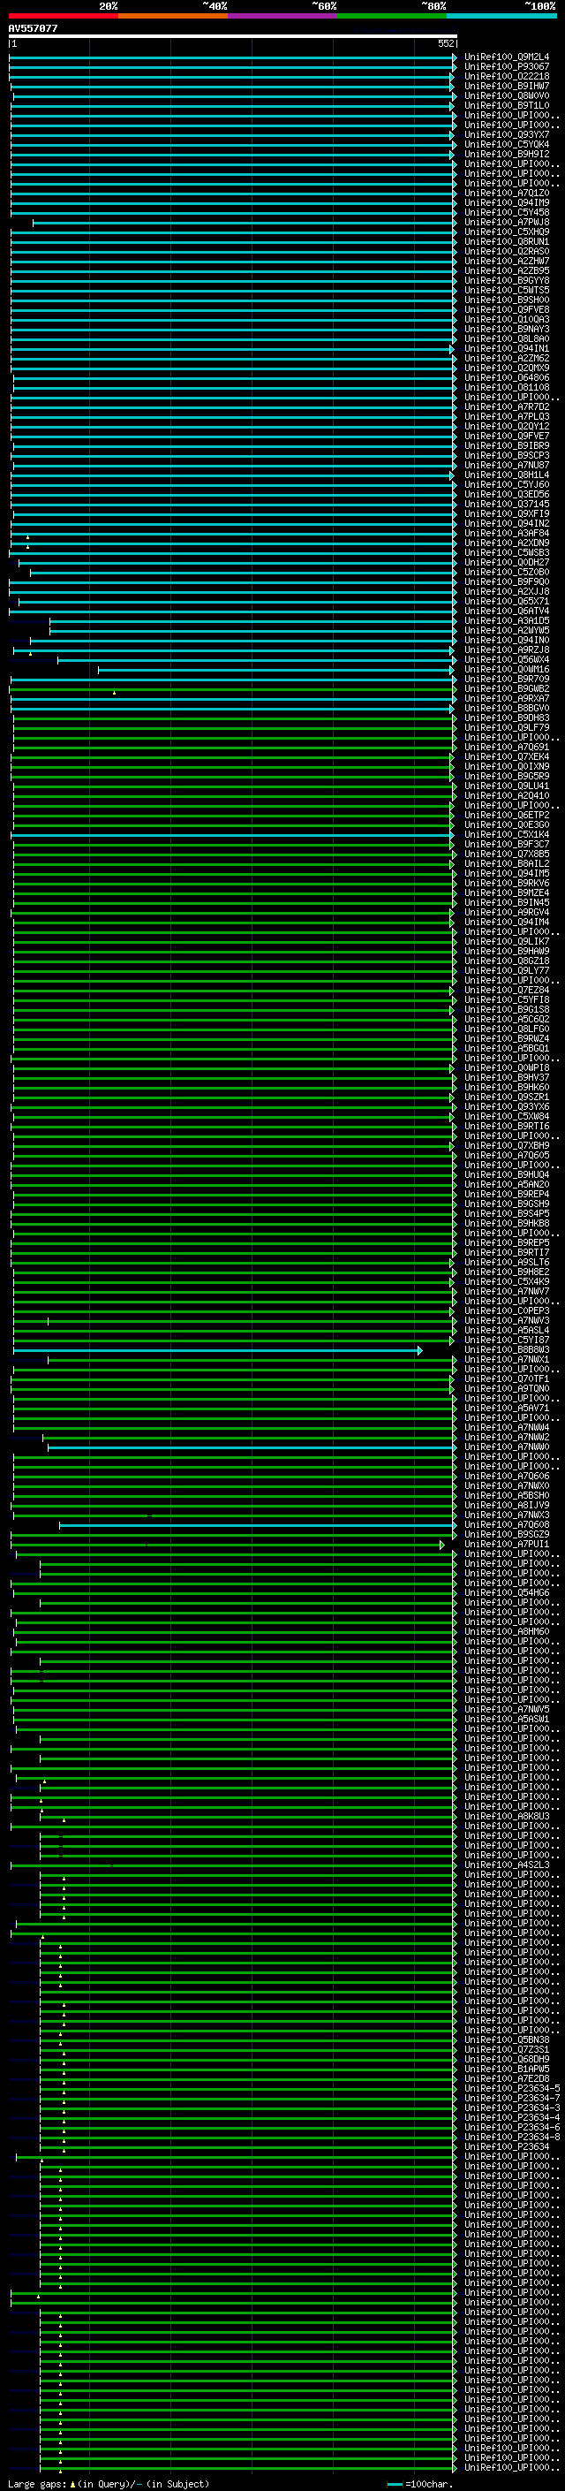
Task: Select the UniRef100_C5Z0B0 label
Action: 506,573
